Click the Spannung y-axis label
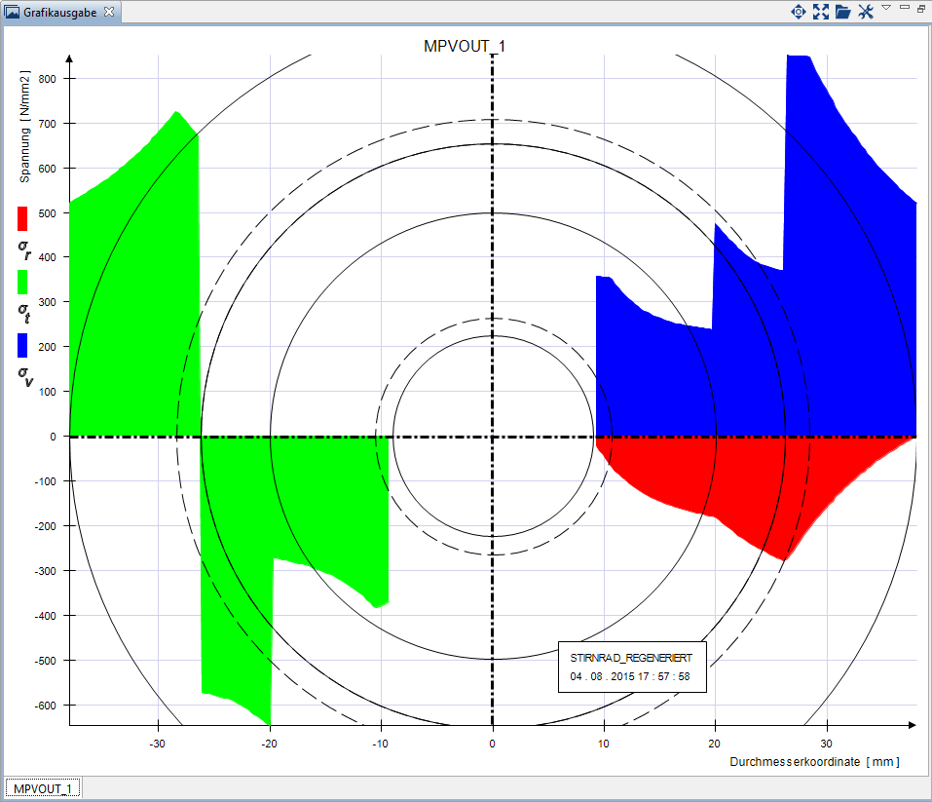Image resolution: width=932 pixels, height=802 pixels. [26, 127]
